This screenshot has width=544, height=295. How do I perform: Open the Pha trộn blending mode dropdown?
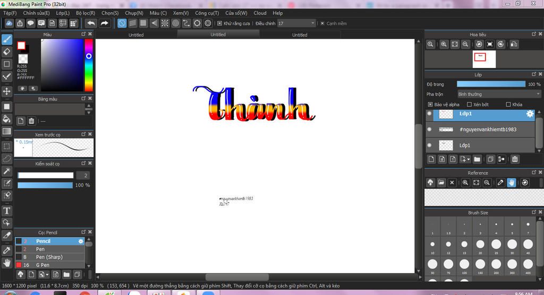coord(499,94)
